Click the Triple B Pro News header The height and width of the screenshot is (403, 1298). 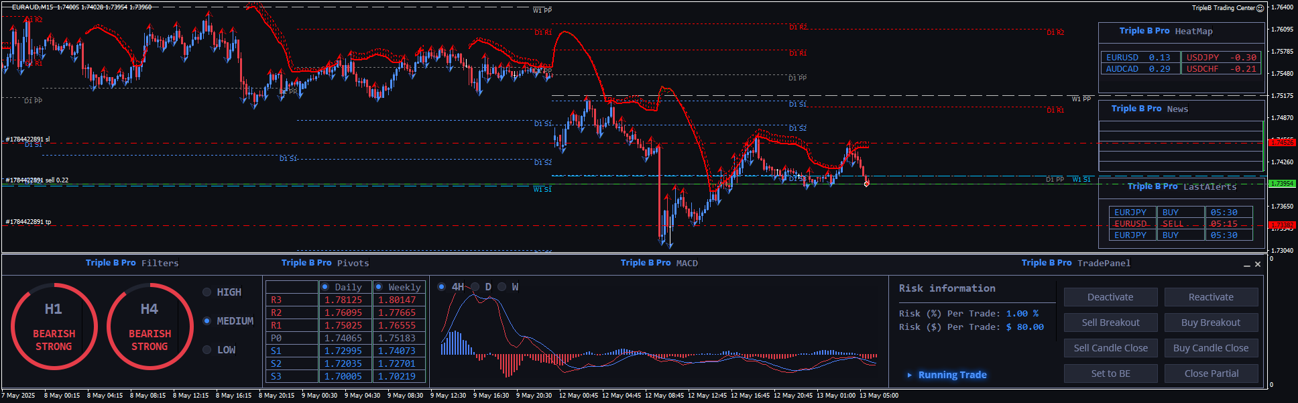(1149, 109)
